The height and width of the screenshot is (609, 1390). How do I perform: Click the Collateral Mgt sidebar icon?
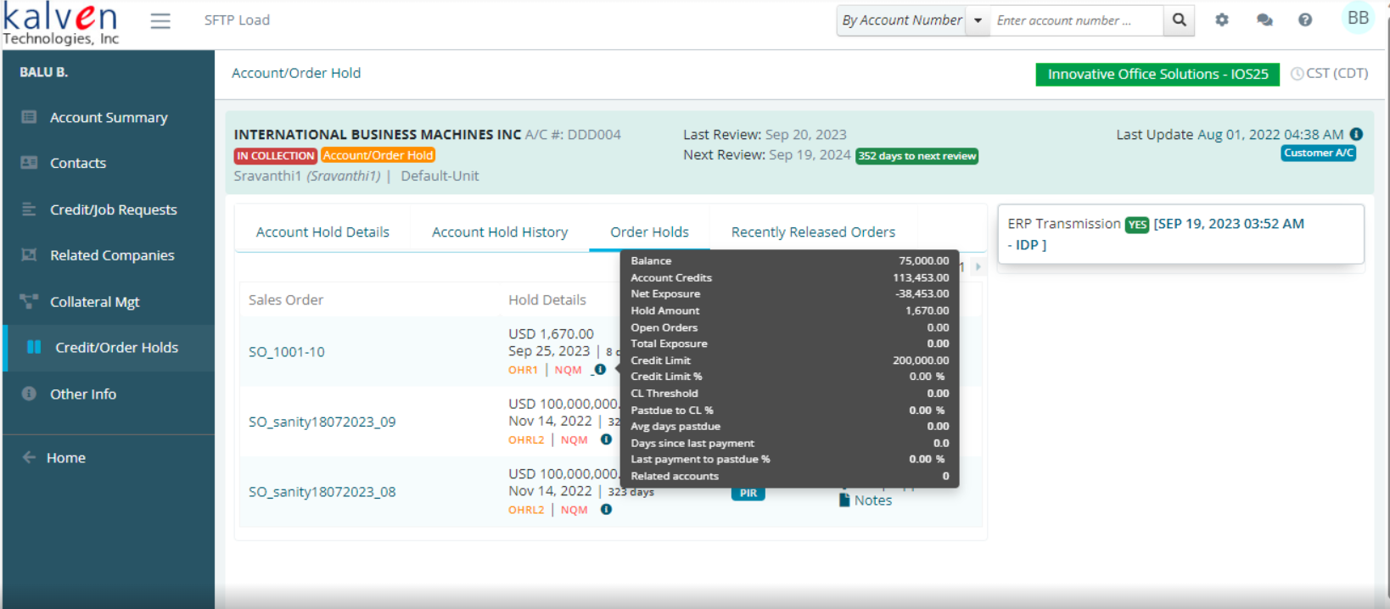coord(29,301)
